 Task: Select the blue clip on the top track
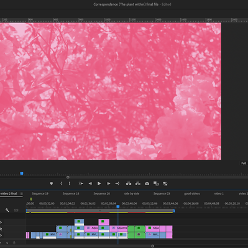pyautogui.click(x=79, y=222)
